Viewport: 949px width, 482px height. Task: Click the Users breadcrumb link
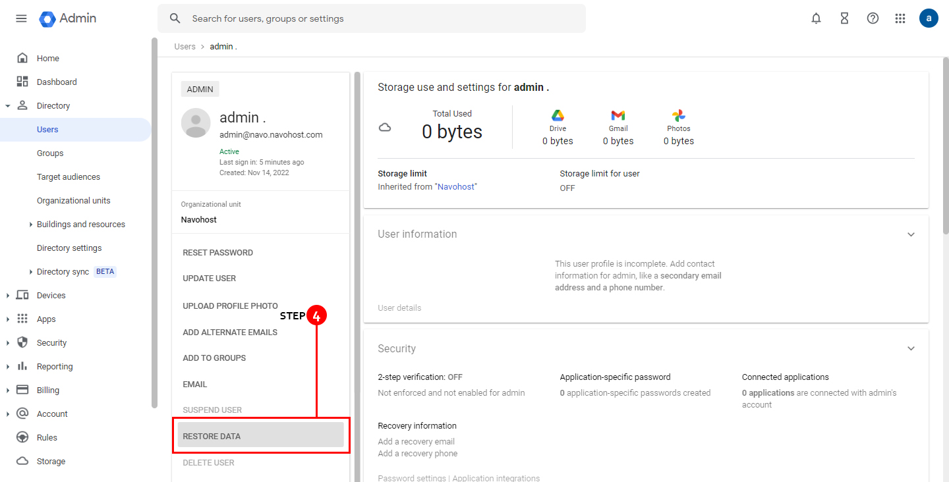click(x=185, y=47)
